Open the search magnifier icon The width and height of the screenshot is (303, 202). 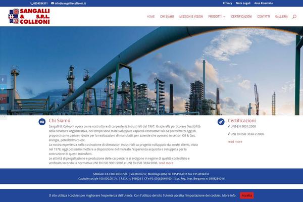[294, 17]
